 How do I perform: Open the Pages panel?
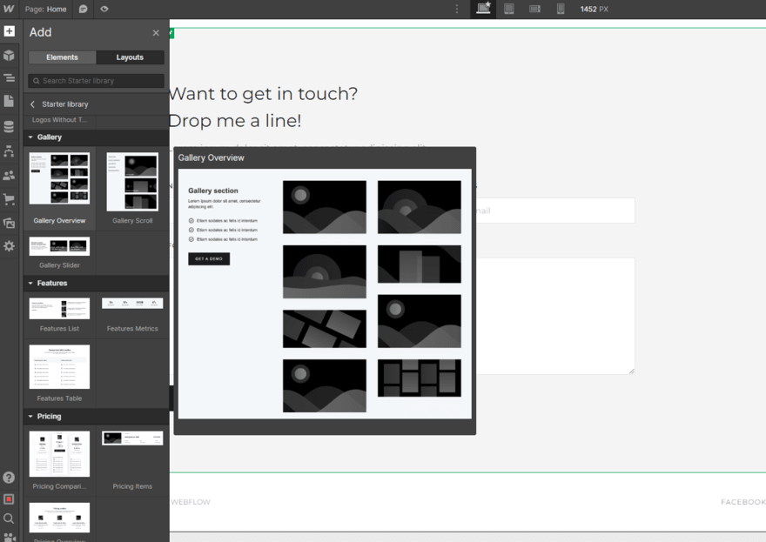tap(9, 102)
